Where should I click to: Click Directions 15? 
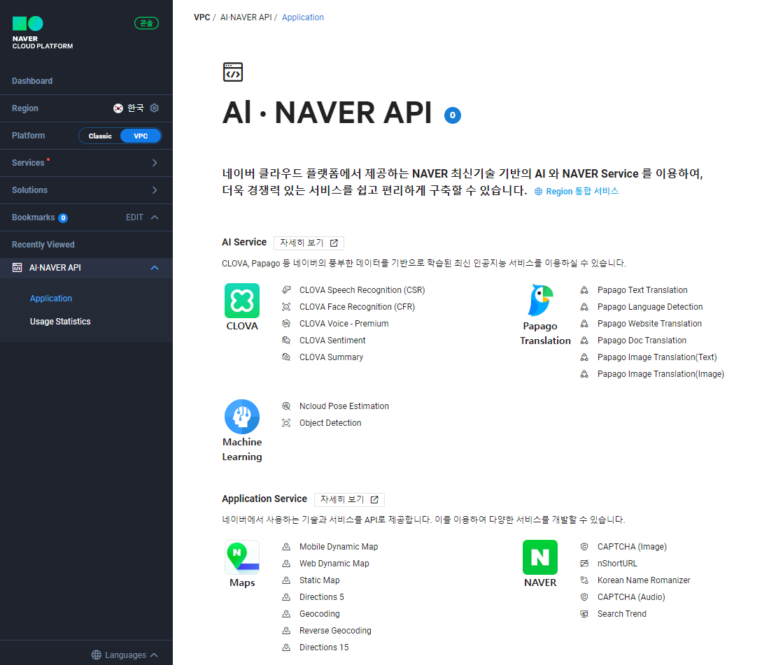[324, 648]
